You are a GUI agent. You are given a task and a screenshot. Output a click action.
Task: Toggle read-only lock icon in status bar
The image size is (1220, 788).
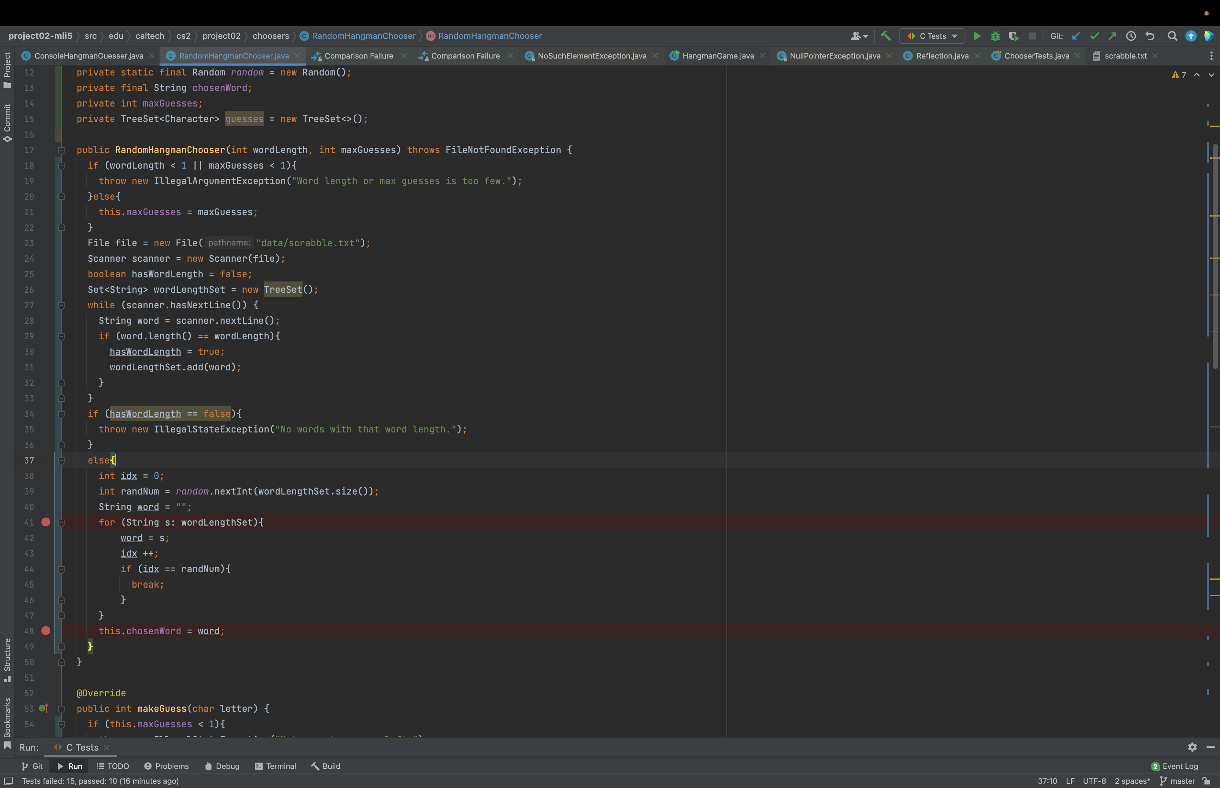tap(1207, 781)
